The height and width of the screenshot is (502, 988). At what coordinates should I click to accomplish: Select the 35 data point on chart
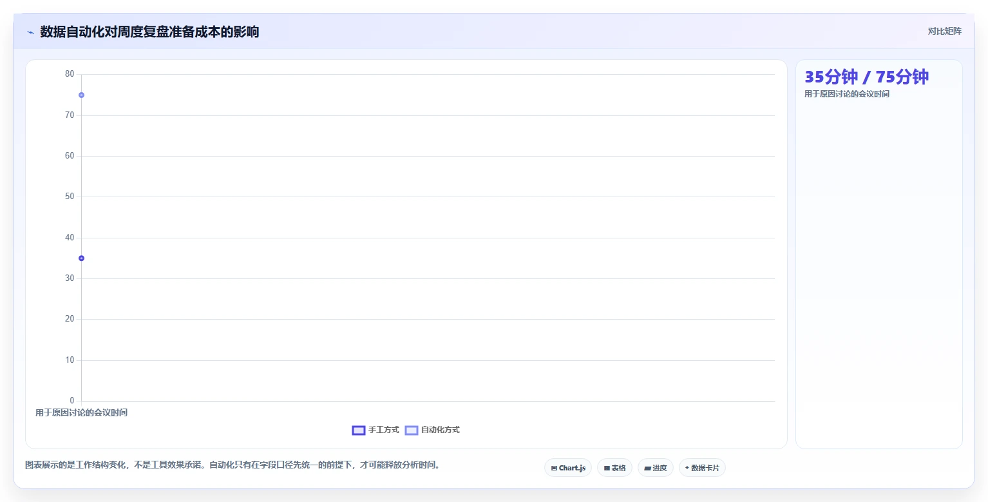pos(81,258)
